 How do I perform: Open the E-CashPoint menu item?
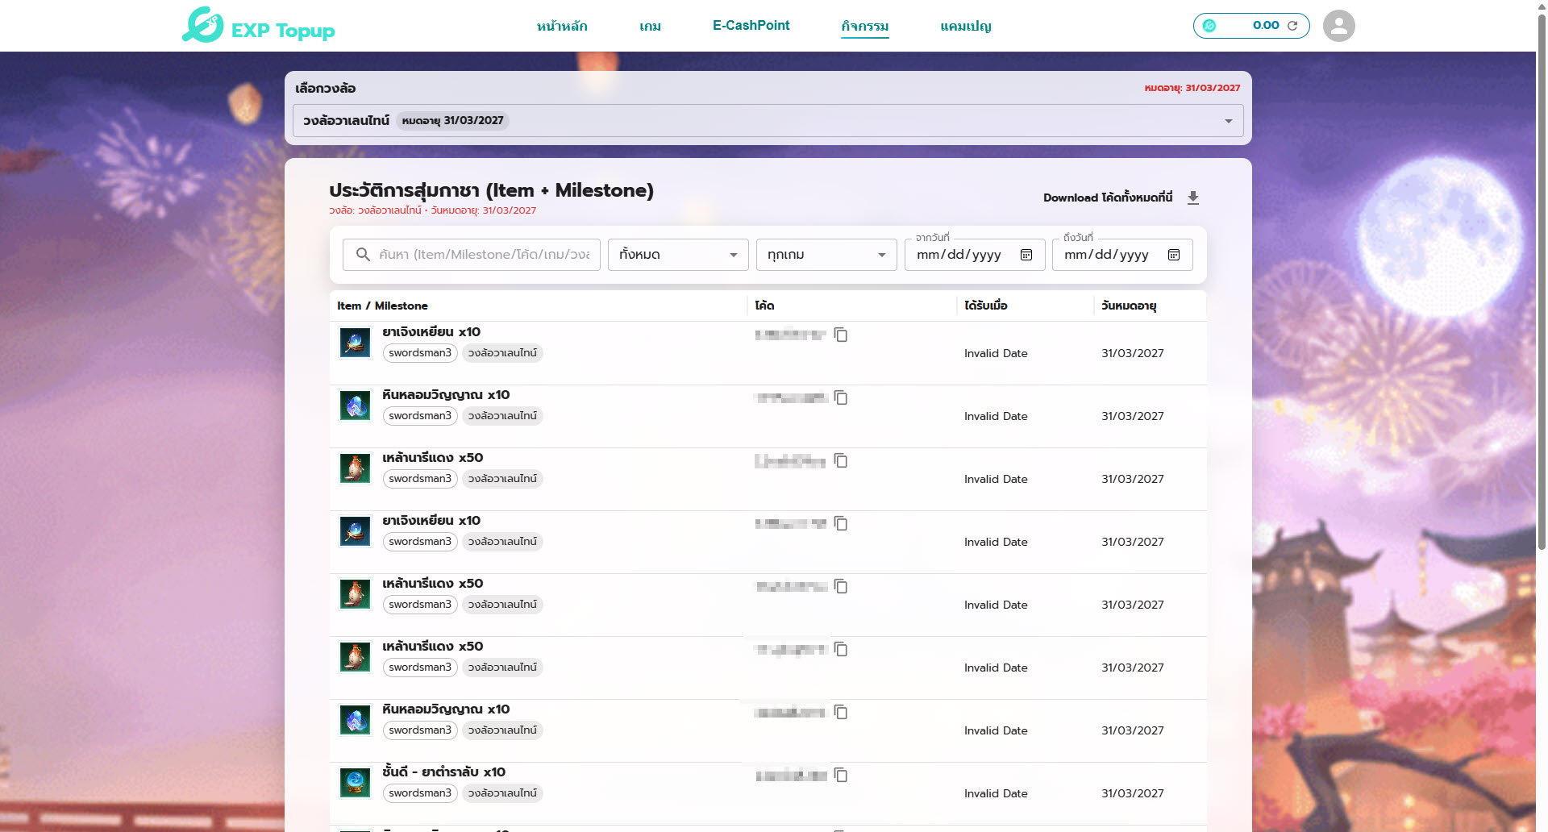(751, 26)
